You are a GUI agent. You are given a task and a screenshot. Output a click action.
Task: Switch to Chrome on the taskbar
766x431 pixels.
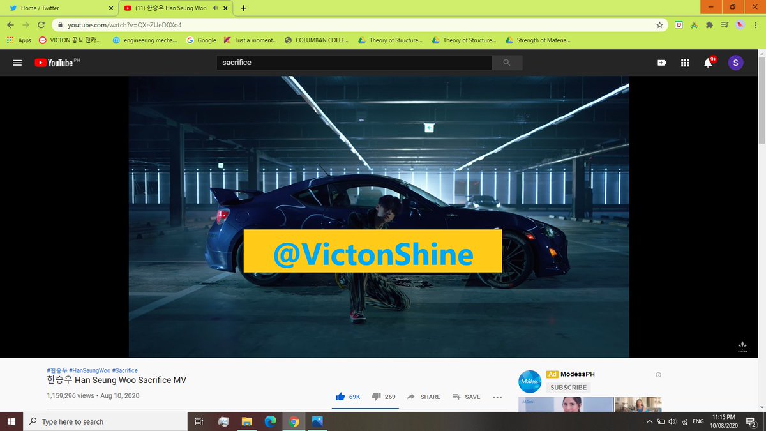click(294, 421)
